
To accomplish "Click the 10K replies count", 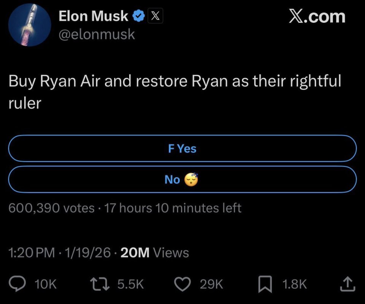I will click(x=45, y=284).
